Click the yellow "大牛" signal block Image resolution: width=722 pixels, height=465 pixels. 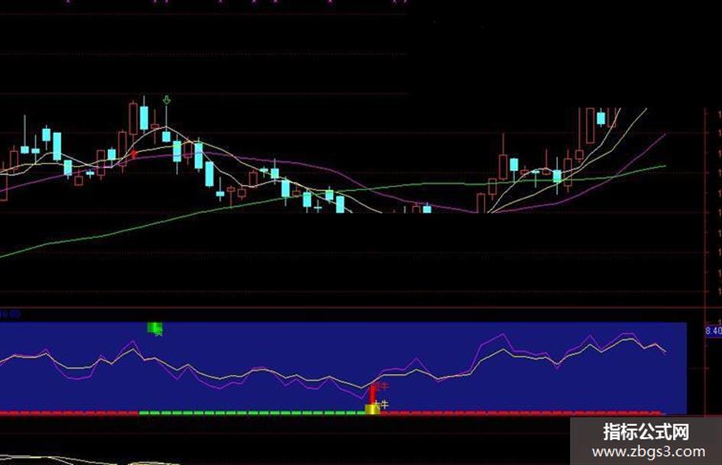[373, 408]
